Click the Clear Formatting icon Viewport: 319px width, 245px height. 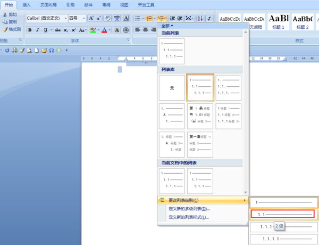(x=107, y=18)
